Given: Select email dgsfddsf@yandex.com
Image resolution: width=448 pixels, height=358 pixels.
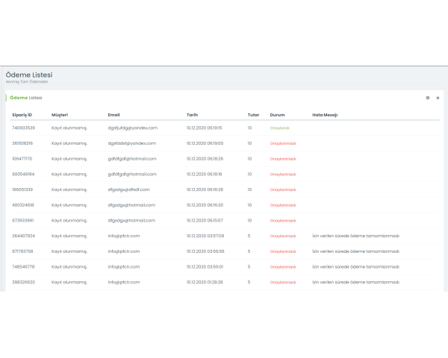Looking at the screenshot, I should pyautogui.click(x=131, y=143).
